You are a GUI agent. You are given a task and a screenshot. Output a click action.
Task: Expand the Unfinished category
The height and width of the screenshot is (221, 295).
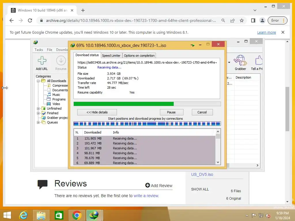click(38, 108)
